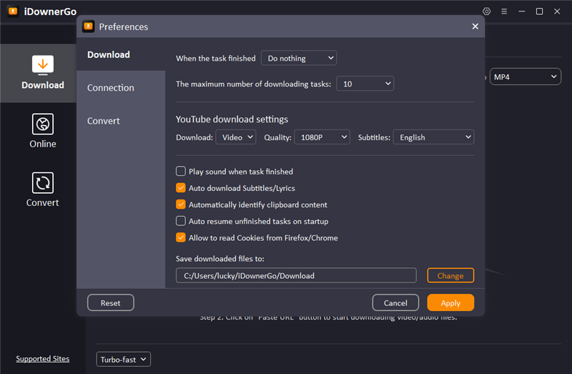Viewport: 572px width, 374px height.
Task: Open the Subtitles English language dropdown
Action: coord(433,137)
